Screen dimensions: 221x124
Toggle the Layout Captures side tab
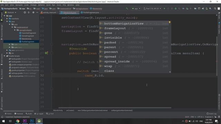(x=1, y=103)
